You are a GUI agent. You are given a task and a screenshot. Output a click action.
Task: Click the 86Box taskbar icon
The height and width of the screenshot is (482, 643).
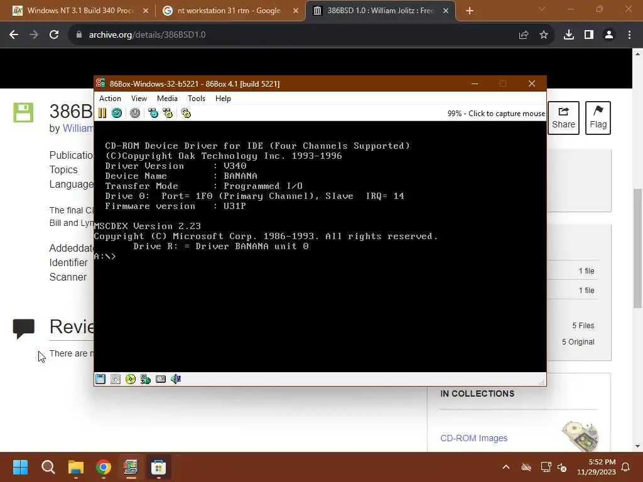131,467
